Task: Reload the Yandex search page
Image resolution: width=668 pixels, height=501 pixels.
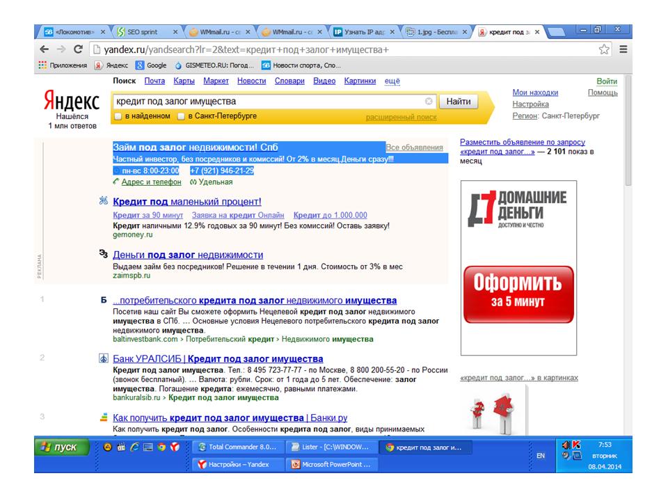Action: [x=78, y=49]
